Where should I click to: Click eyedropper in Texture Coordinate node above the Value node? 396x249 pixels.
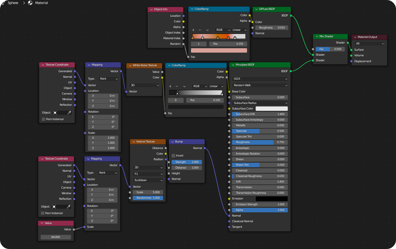[69, 207]
